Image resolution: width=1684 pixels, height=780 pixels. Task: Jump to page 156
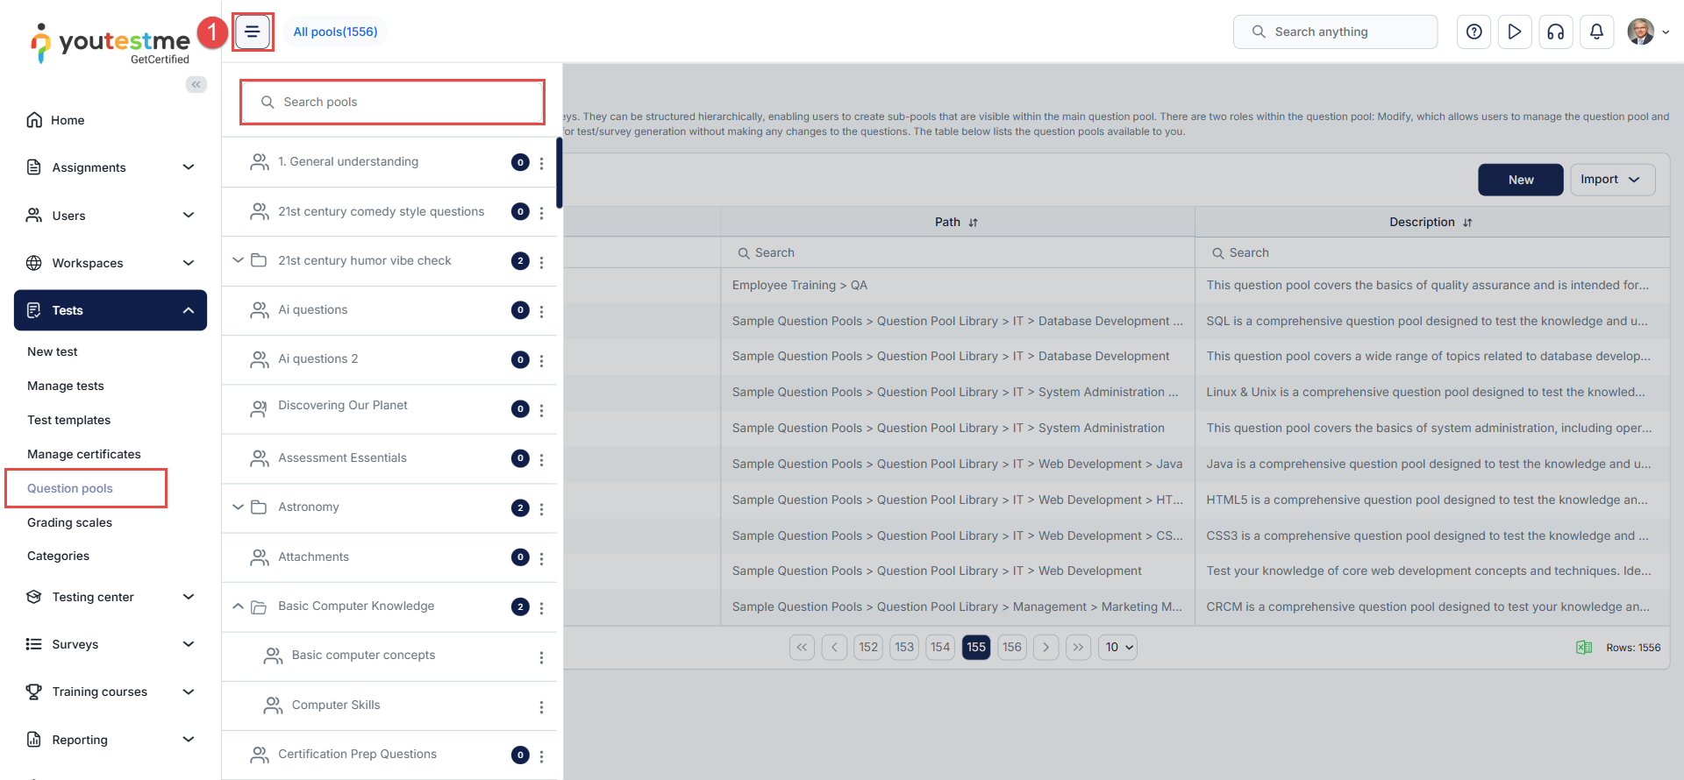[x=1012, y=648]
